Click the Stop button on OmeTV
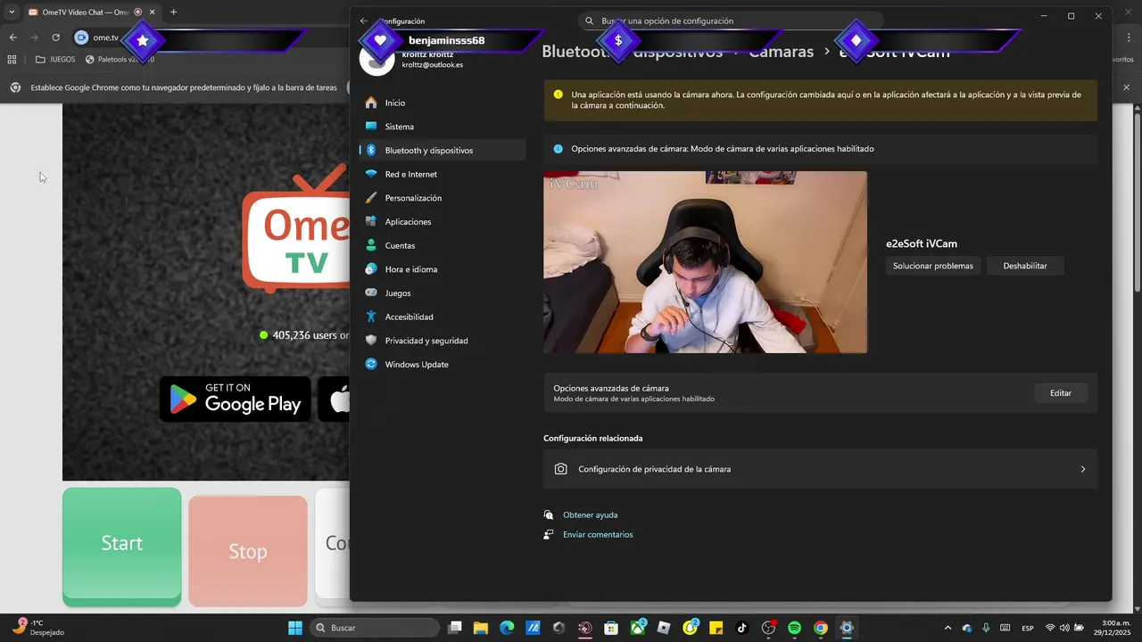Image resolution: width=1142 pixels, height=642 pixels. 248,551
